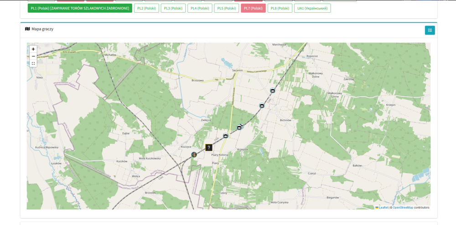This screenshot has width=456, height=225.
Task: Click the Wałkonowy Dolne label
Action: (316, 75)
